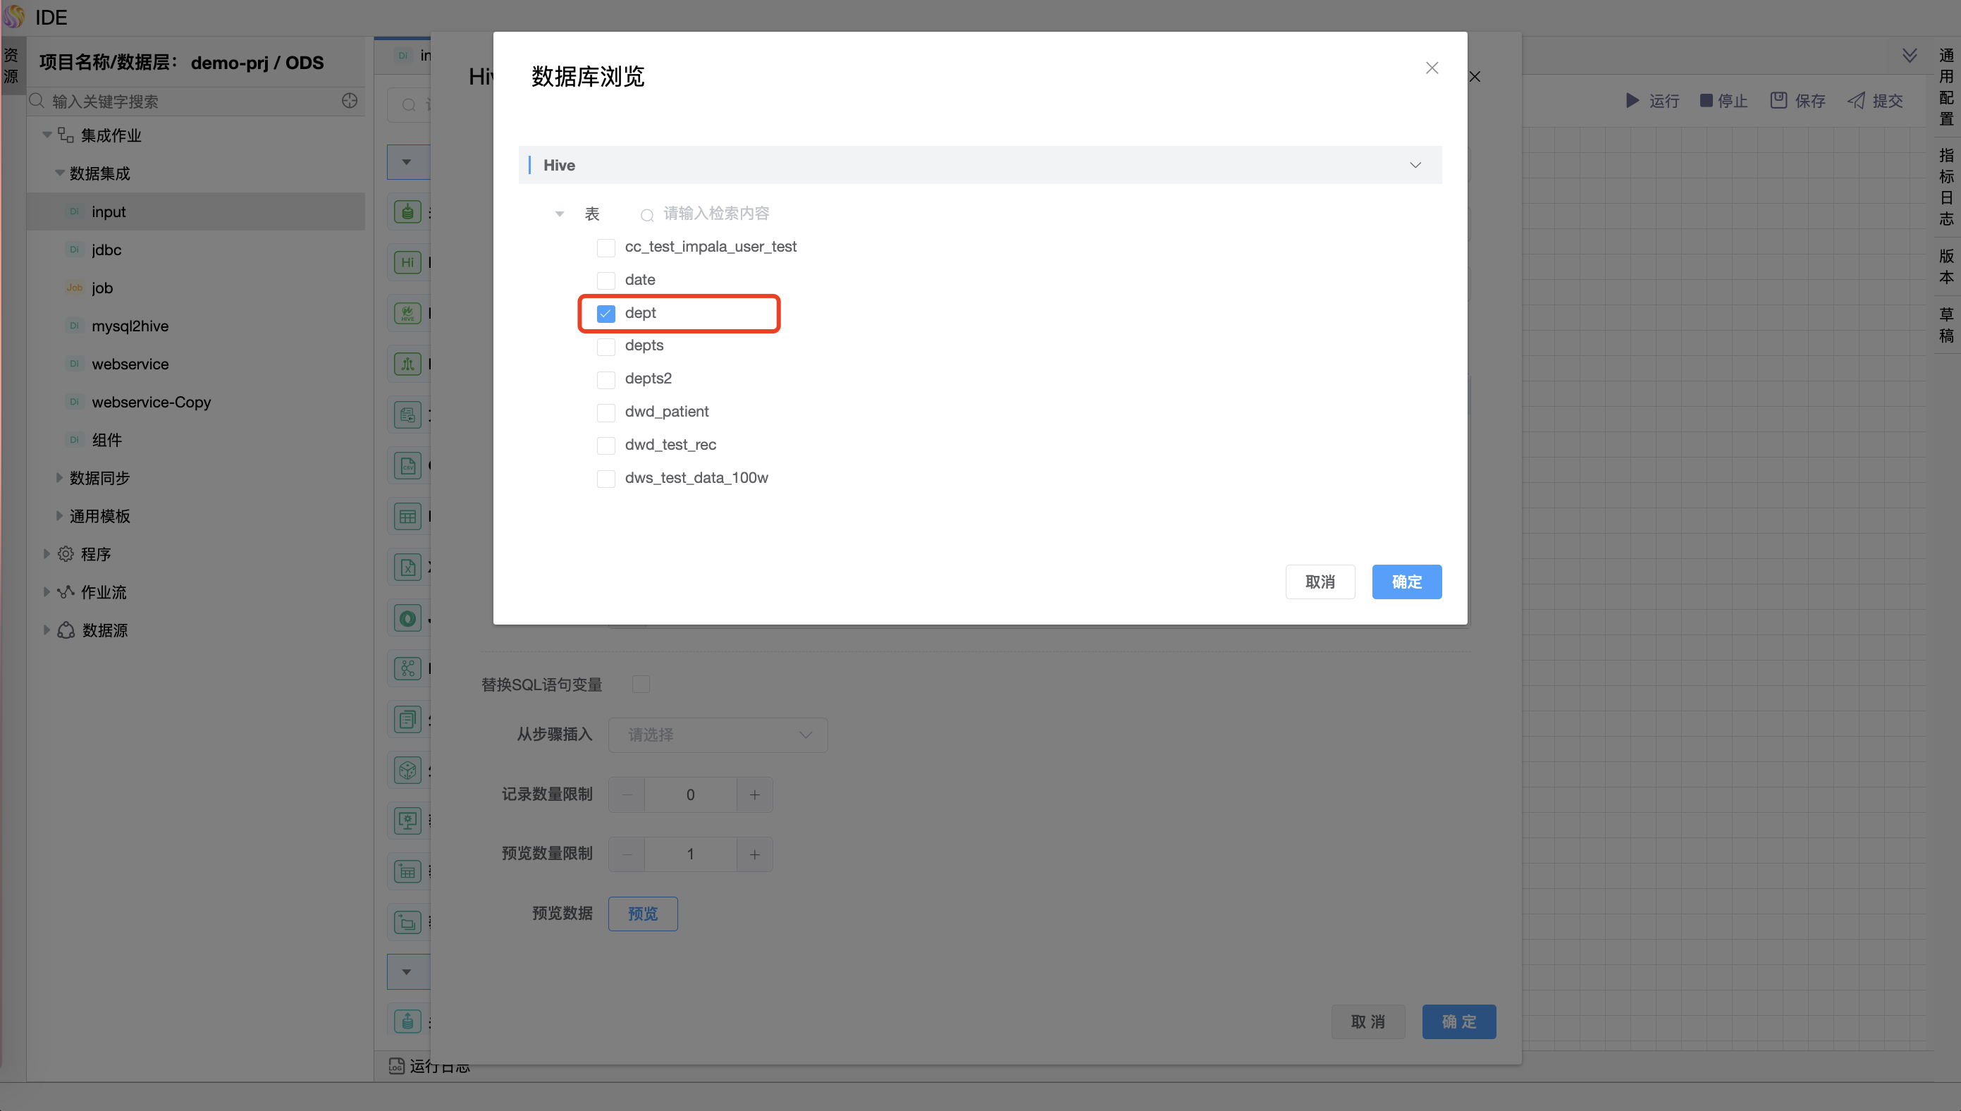Click the 取消 cancel button

point(1321,582)
